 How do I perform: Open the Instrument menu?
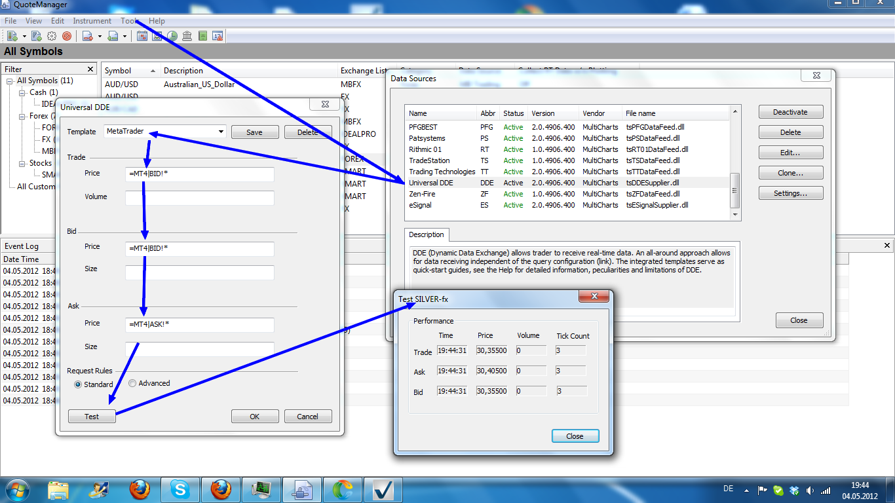(x=92, y=21)
